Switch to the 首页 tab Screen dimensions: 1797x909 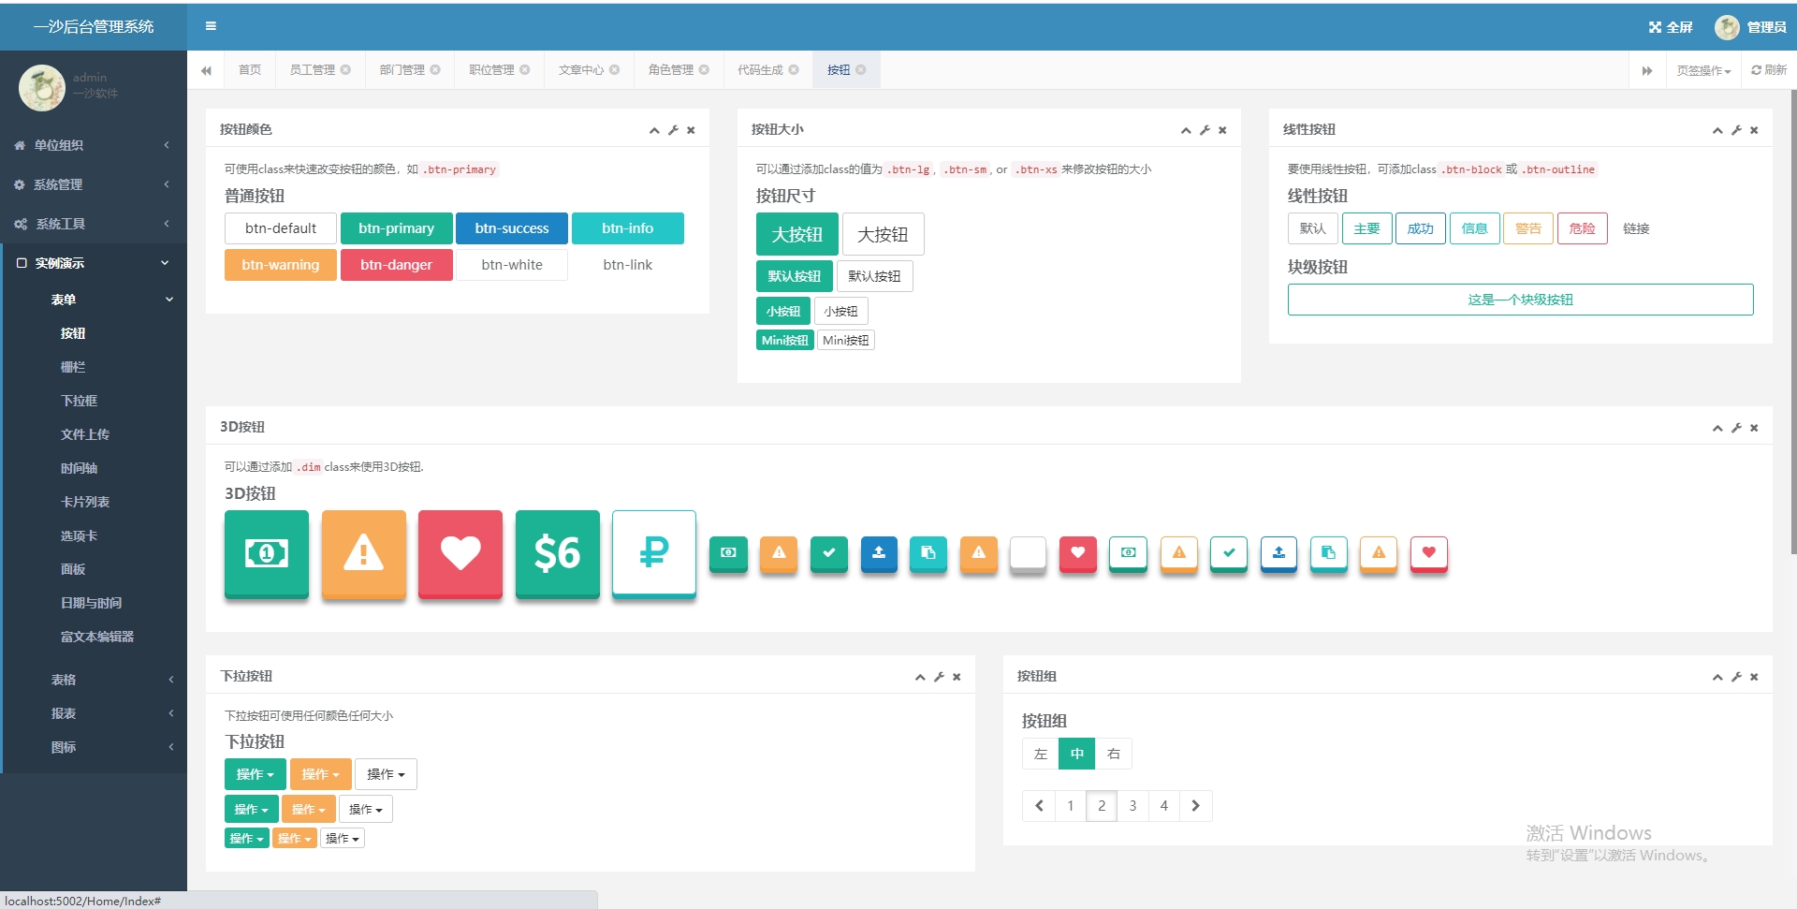pos(248,68)
